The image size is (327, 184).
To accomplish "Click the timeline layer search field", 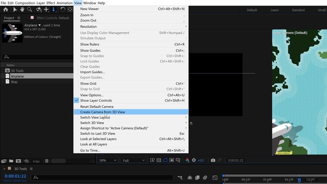I will pyautogui.click(x=102, y=178).
